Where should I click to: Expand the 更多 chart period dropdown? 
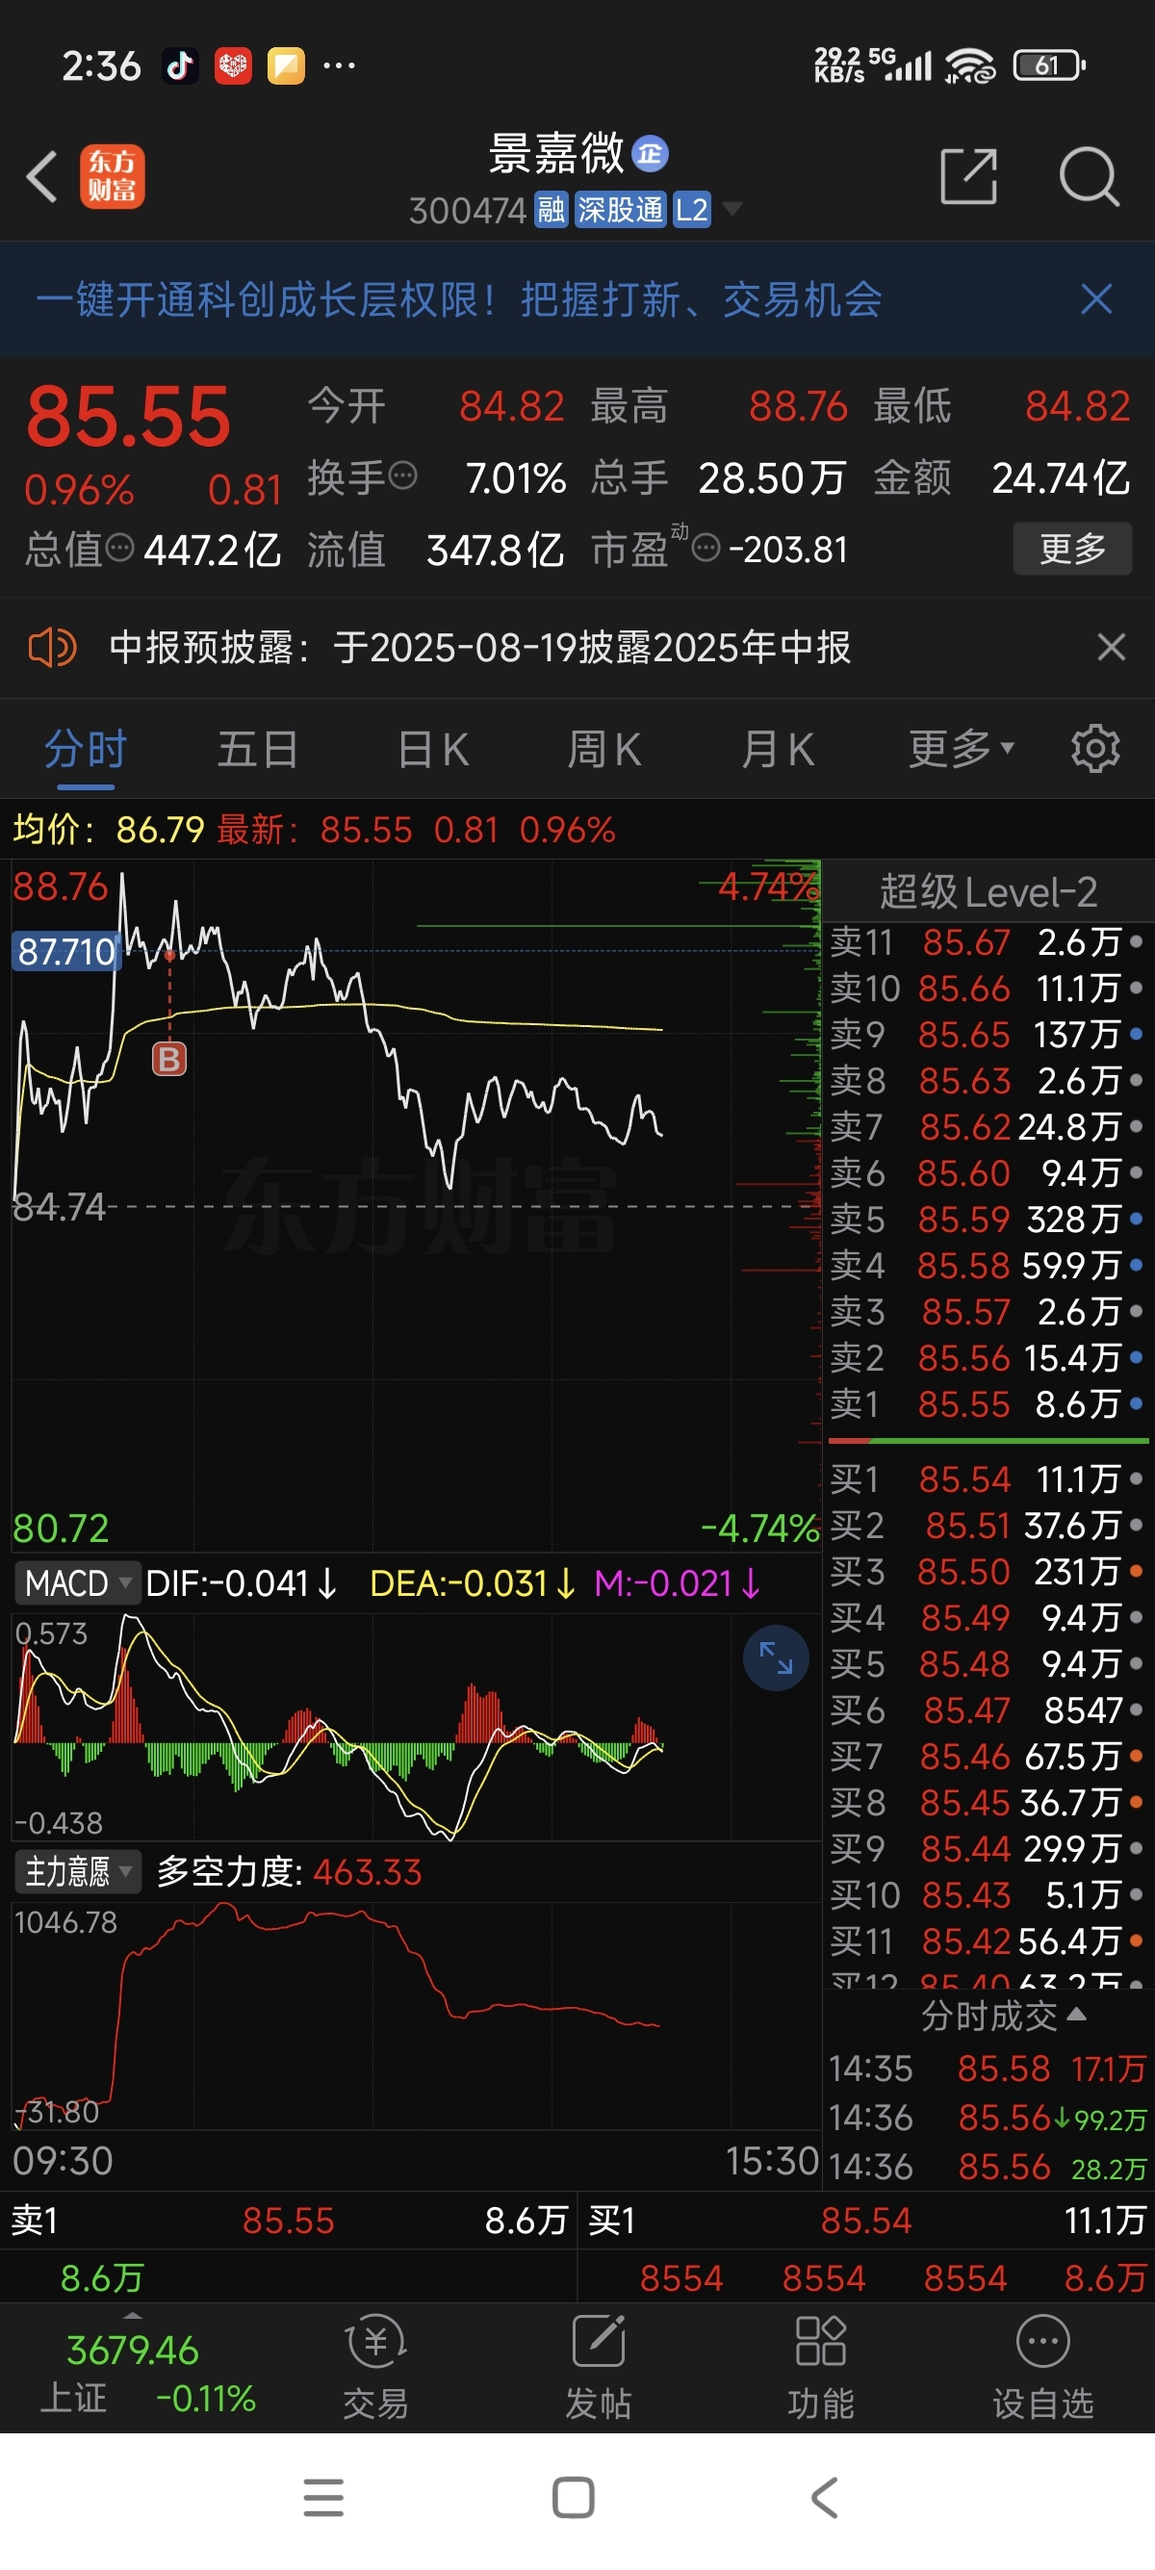point(961,748)
